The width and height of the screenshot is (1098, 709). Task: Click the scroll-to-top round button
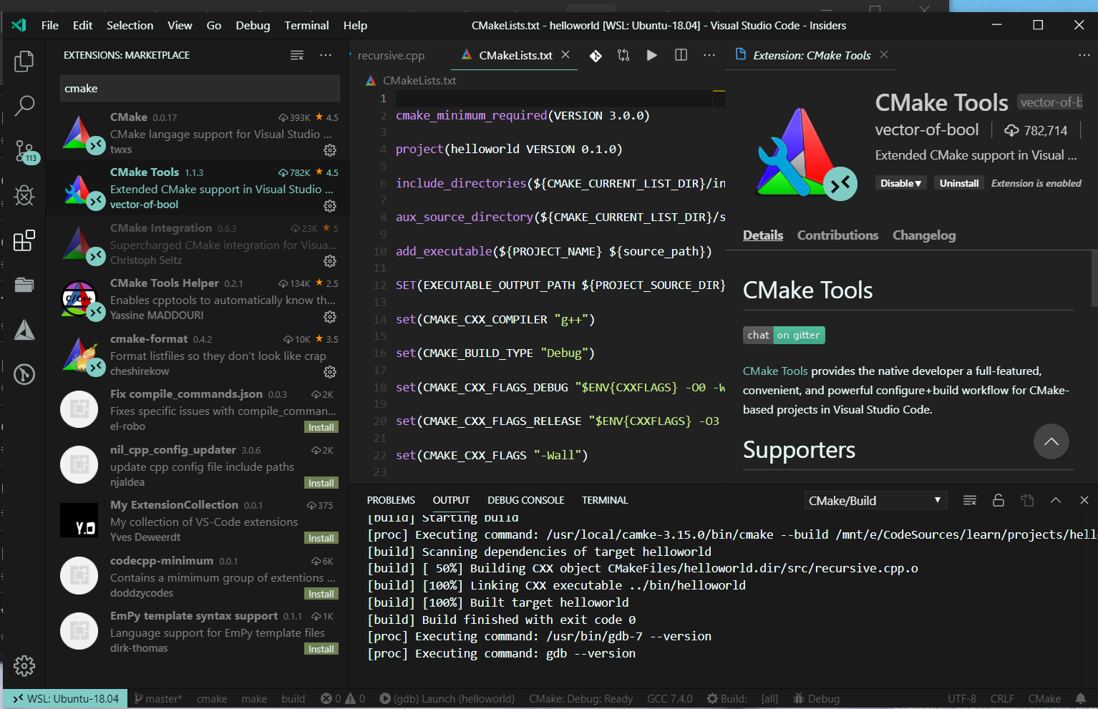point(1051,441)
